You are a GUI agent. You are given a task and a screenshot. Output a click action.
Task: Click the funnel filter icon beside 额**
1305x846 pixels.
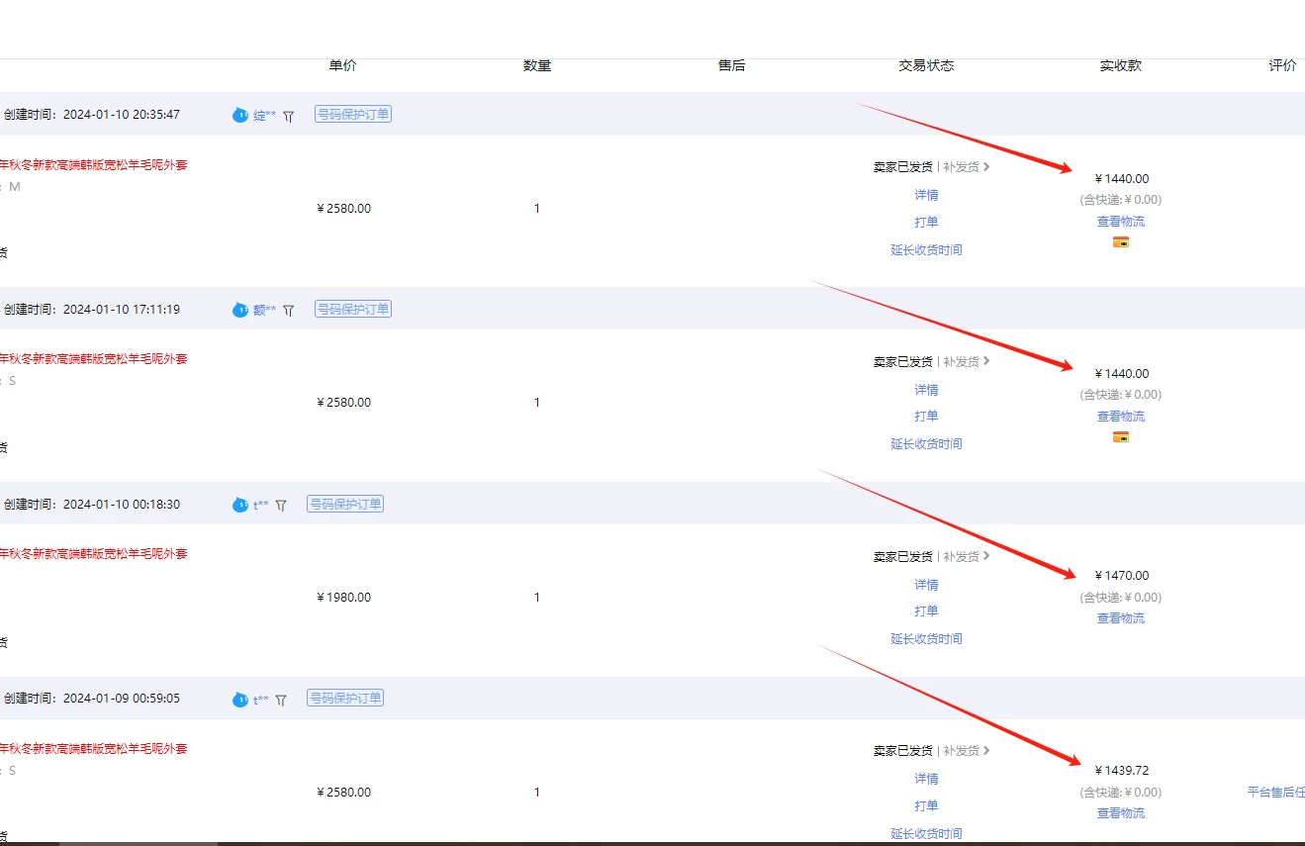pyautogui.click(x=287, y=309)
